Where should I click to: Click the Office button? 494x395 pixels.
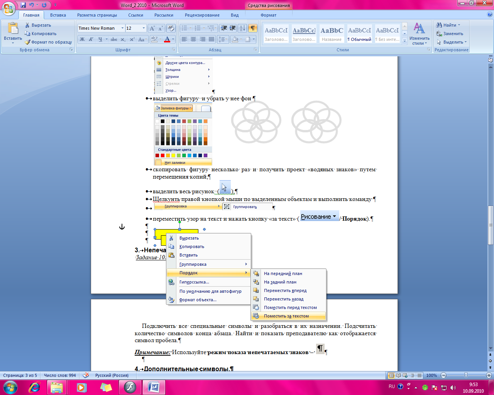coord(8,8)
